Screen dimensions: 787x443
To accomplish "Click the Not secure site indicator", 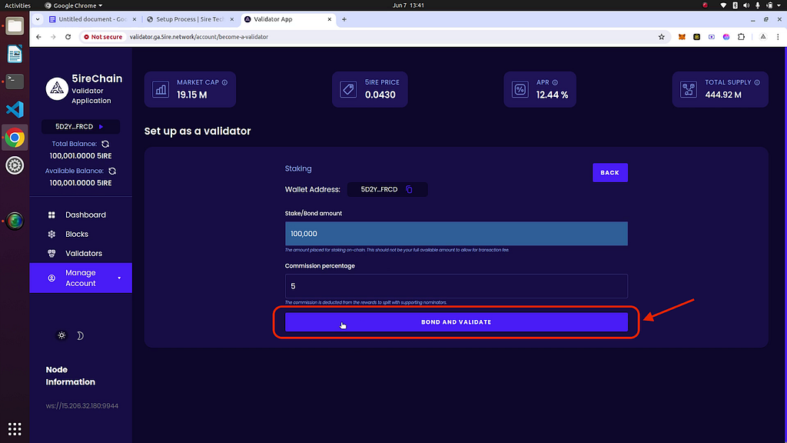I will (103, 37).
